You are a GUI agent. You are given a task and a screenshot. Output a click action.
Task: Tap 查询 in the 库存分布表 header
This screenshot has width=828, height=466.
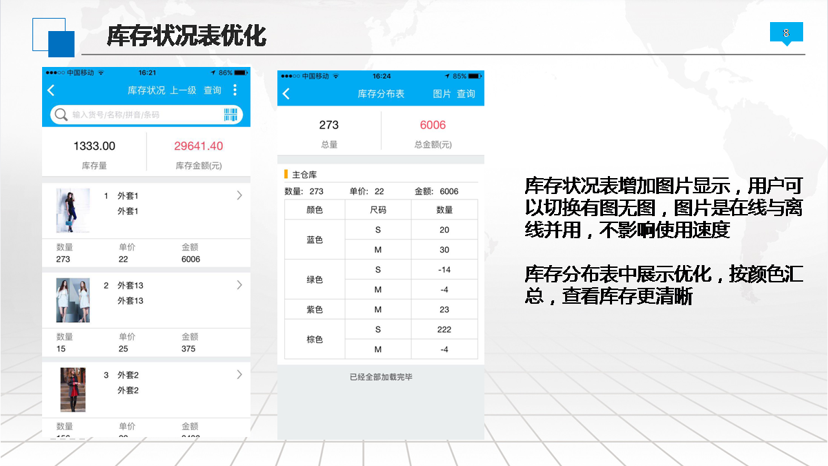coord(466,94)
